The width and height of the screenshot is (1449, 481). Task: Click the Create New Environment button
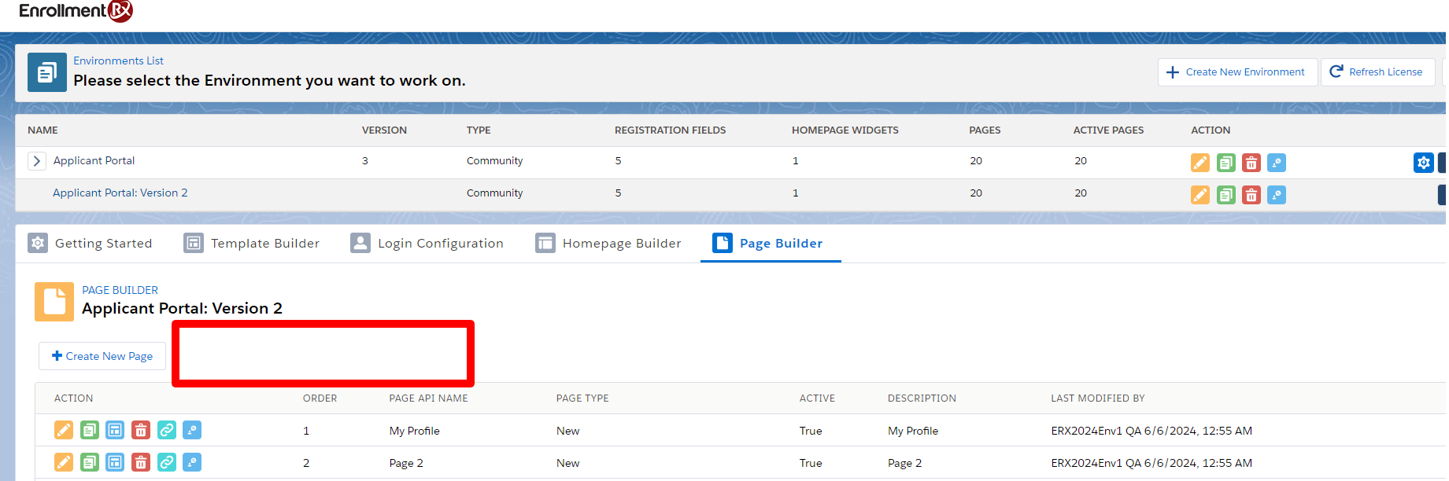(1236, 72)
